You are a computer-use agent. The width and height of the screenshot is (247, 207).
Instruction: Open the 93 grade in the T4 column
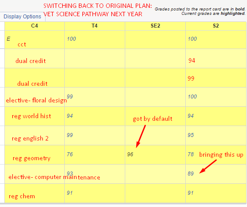coord(70,173)
